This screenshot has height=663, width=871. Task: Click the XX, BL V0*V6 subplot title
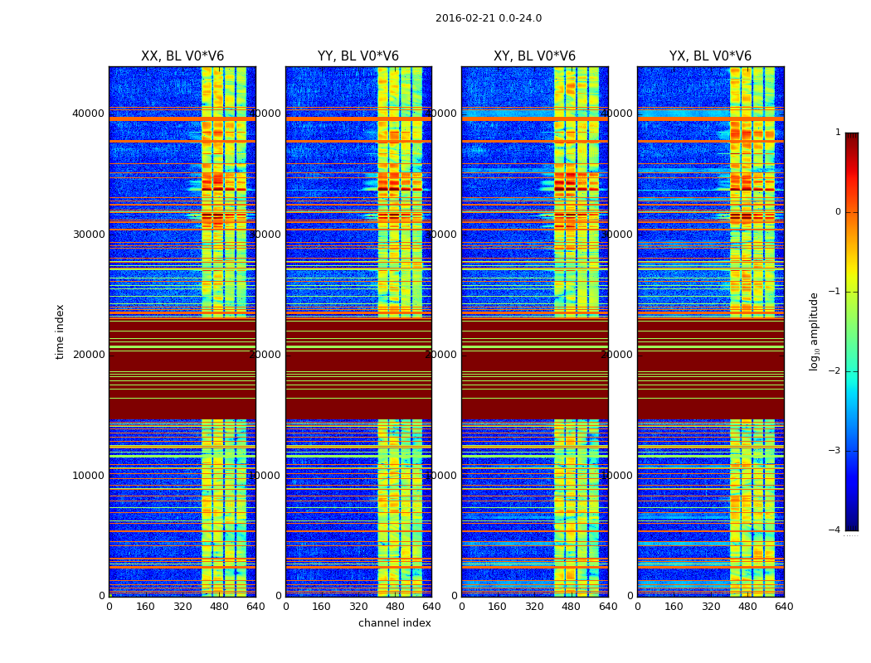tap(182, 56)
